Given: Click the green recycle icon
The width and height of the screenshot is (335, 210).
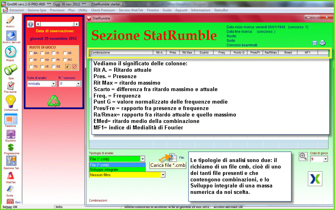Looking at the screenshot, I should point(53,101).
